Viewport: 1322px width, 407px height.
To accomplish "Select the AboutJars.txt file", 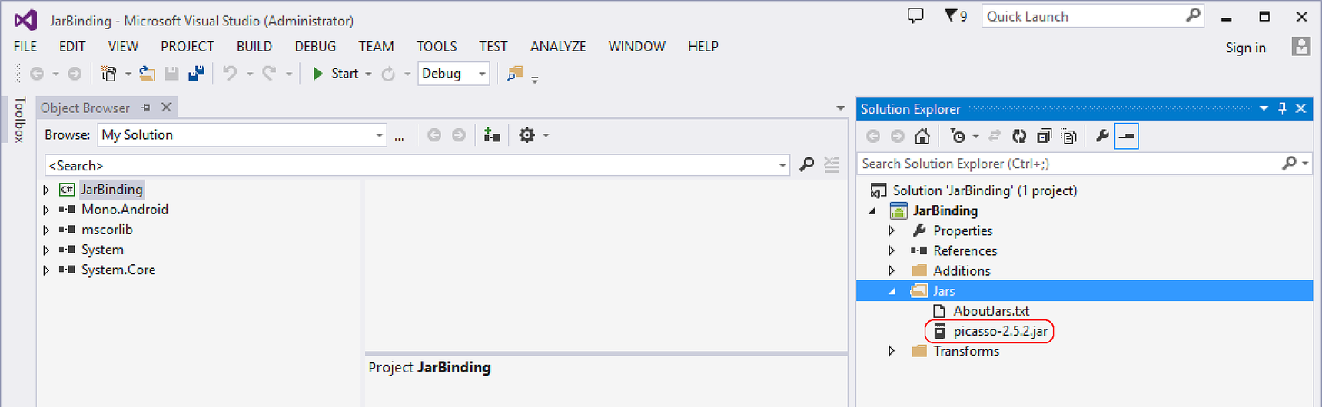I will click(991, 311).
